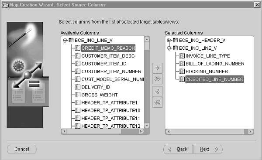Select INVOICE_LINE_TYPE in selected columns
262x160 pixels.
click(208, 56)
